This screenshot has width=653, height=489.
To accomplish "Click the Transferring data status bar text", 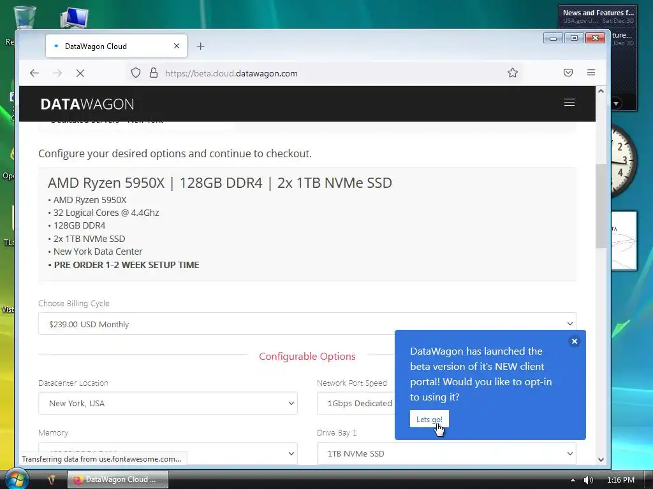I will point(101,458).
